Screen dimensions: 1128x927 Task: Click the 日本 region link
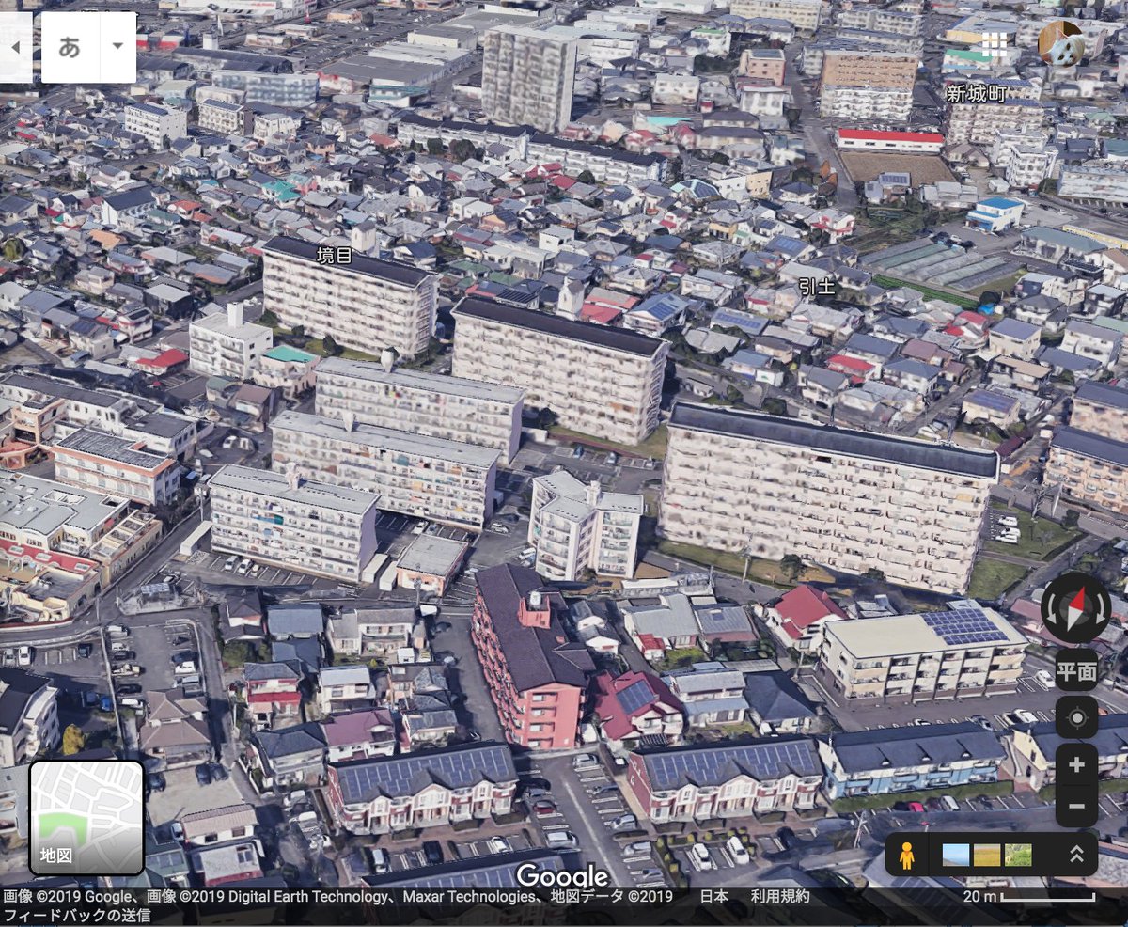click(x=713, y=896)
